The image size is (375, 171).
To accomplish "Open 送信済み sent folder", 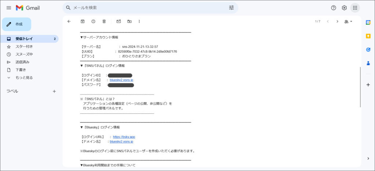I will [x=22, y=62].
